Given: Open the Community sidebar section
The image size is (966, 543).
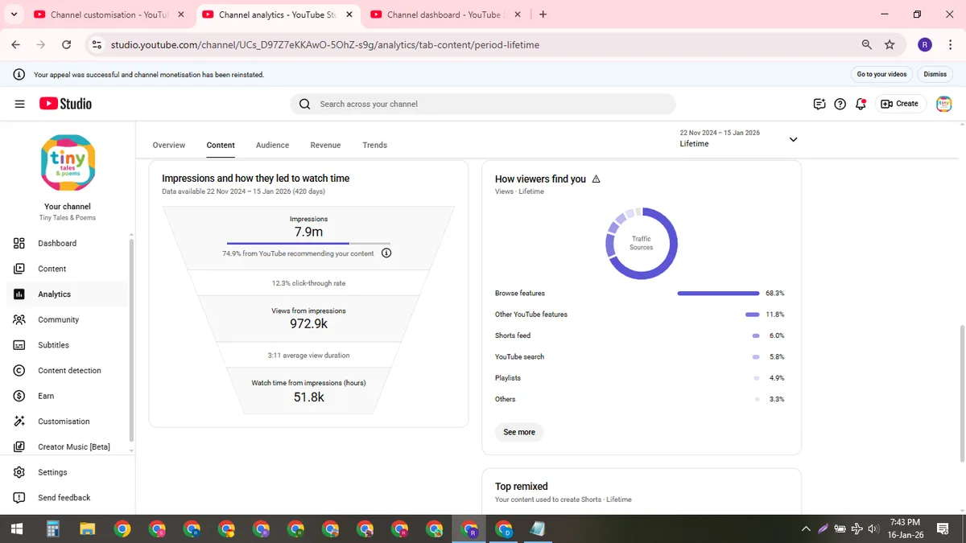Looking at the screenshot, I should [66, 319].
